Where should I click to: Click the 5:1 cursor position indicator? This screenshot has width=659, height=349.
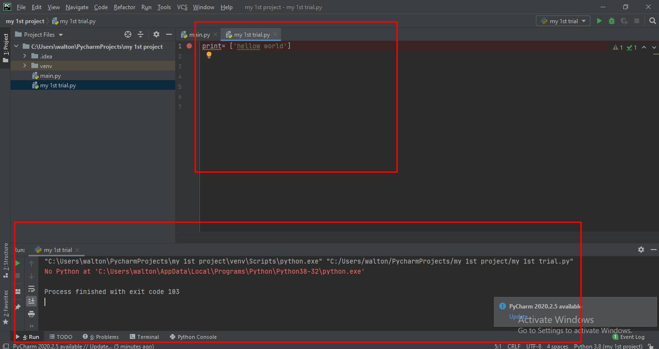click(498, 346)
